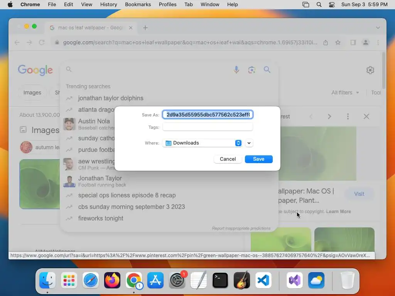Open Finder from the Dock

click(x=47, y=280)
